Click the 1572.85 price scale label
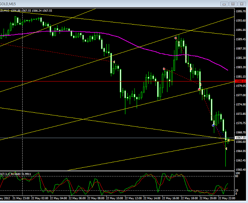This screenshot has width=248, height=203. pyautogui.click(x=241, y=114)
